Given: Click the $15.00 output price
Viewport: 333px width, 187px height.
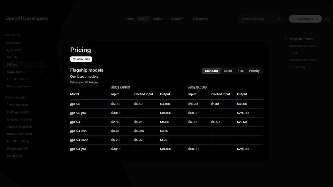Looking at the screenshot, I should tap(165, 122).
